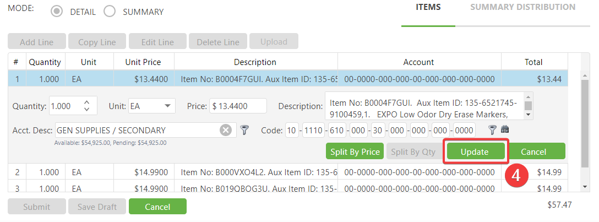Switch to the ITEMS tab
The width and height of the screenshot is (599, 222).
pyautogui.click(x=428, y=7)
